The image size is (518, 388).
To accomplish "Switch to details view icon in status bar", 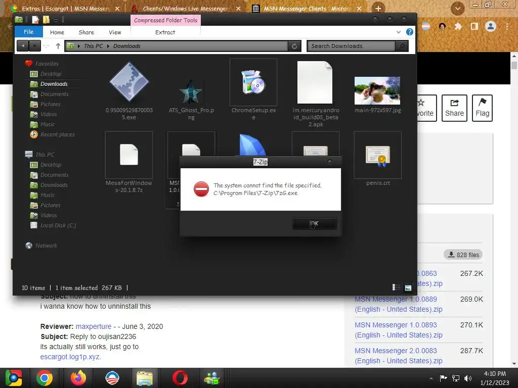I will 396,287.
